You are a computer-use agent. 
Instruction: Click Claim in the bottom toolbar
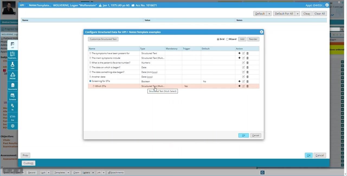(x=76, y=172)
